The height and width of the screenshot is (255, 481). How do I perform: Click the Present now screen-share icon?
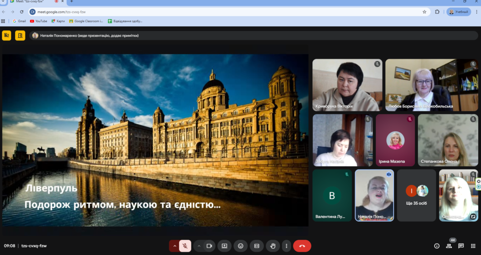[225, 246]
